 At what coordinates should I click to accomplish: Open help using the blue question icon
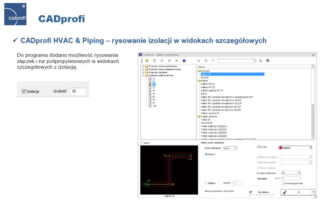pyautogui.click(x=184, y=60)
